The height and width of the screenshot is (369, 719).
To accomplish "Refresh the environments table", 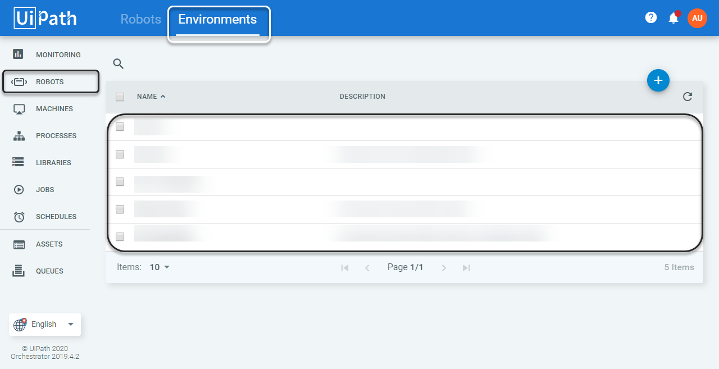I will pyautogui.click(x=688, y=97).
